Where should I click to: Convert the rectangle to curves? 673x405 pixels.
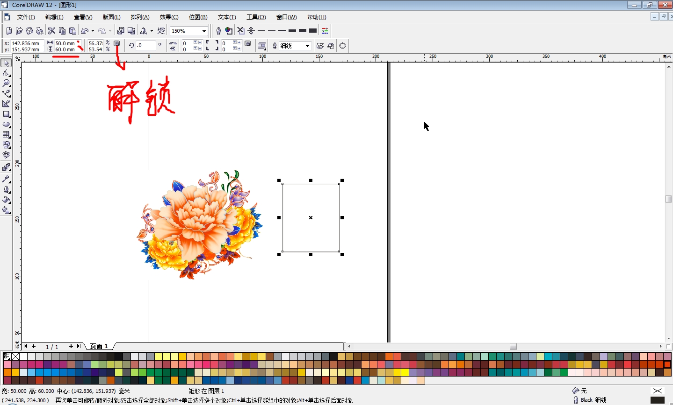pyautogui.click(x=343, y=46)
